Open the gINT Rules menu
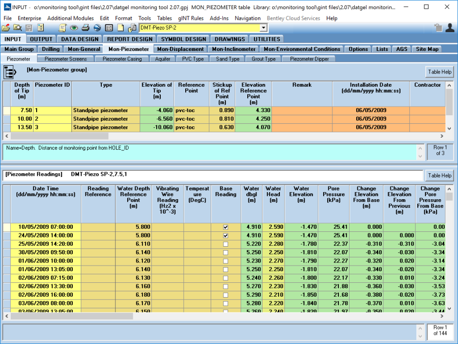The width and height of the screenshot is (458, 344). 191,18
